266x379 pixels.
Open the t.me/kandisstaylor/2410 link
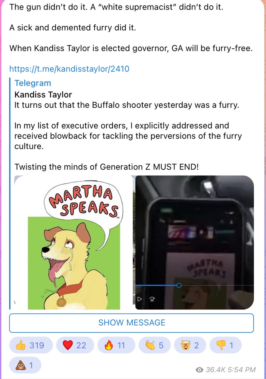pos(69,69)
